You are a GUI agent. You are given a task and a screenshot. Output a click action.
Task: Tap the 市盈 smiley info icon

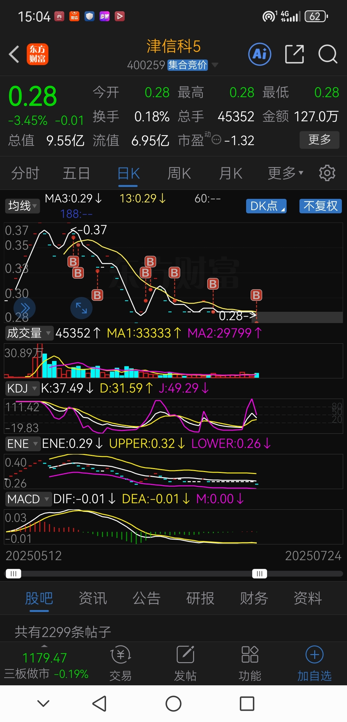coord(217,140)
